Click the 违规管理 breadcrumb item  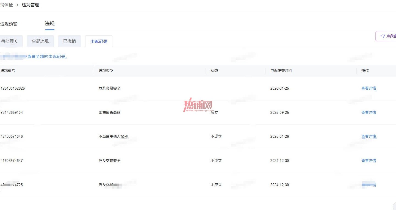pyautogui.click(x=30, y=5)
